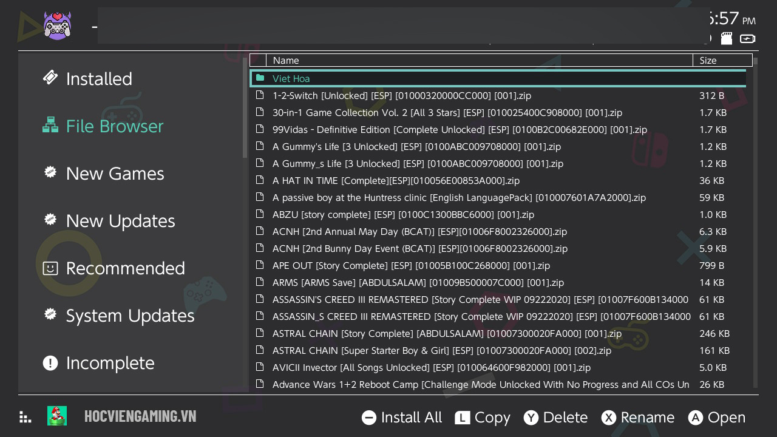This screenshot has height=437, width=777.
Task: Select File Browser in sidebar
Action: pos(103,126)
